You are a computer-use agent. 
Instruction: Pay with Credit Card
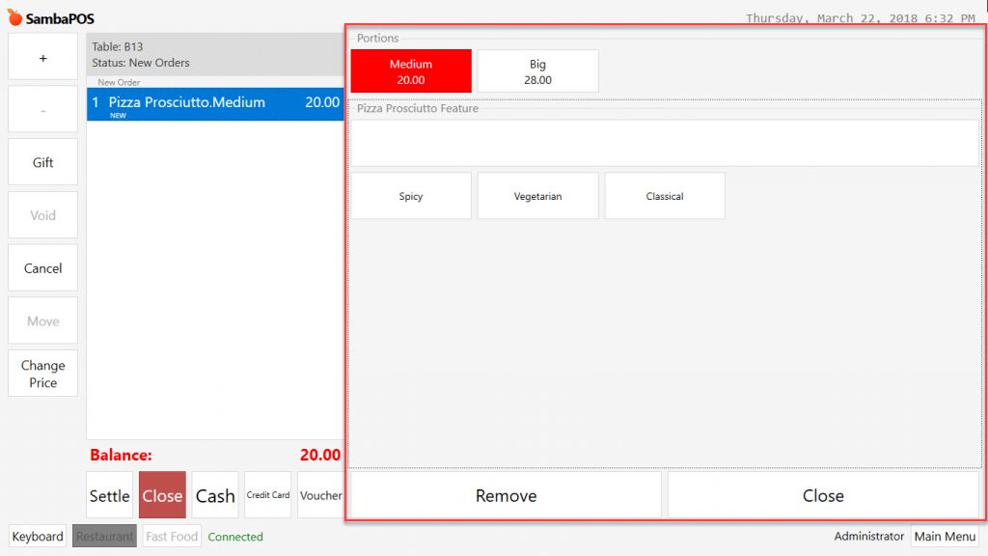click(268, 495)
